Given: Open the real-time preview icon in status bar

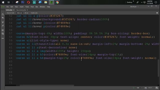Looking at the screenshot, I should point(157,88).
